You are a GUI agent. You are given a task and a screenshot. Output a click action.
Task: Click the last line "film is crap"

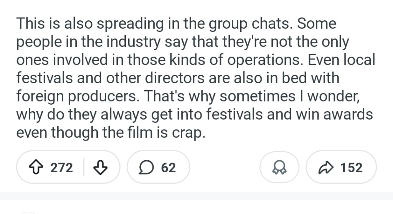point(109,132)
